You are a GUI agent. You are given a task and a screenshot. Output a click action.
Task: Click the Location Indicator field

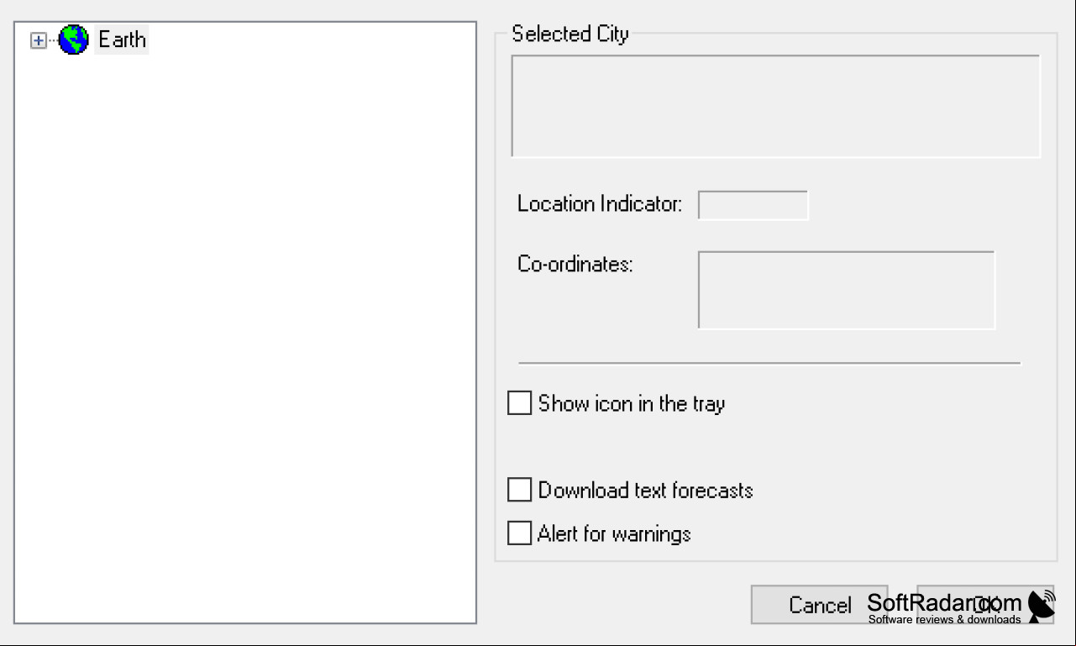753,205
